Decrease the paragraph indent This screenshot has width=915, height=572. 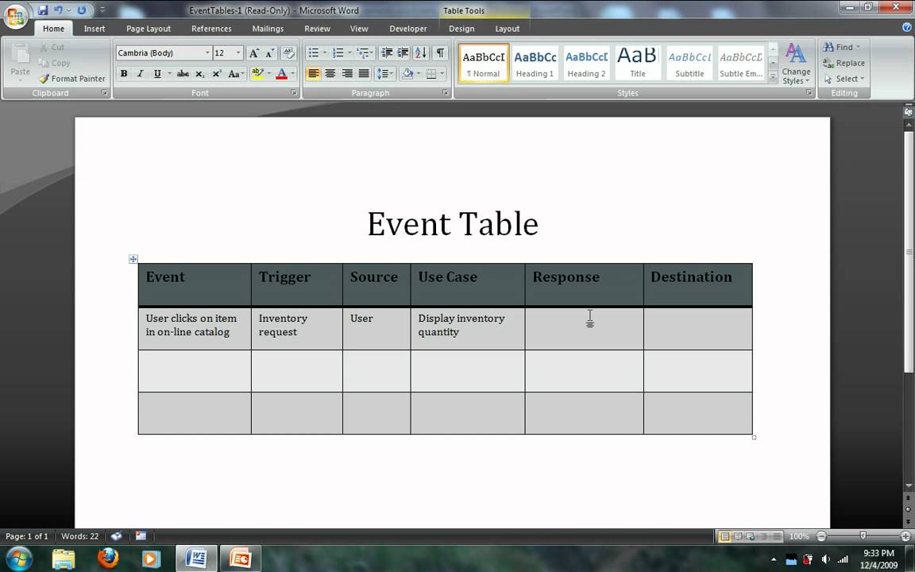pos(386,53)
